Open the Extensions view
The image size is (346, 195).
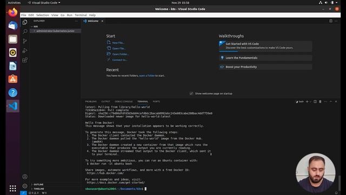tap(25, 60)
